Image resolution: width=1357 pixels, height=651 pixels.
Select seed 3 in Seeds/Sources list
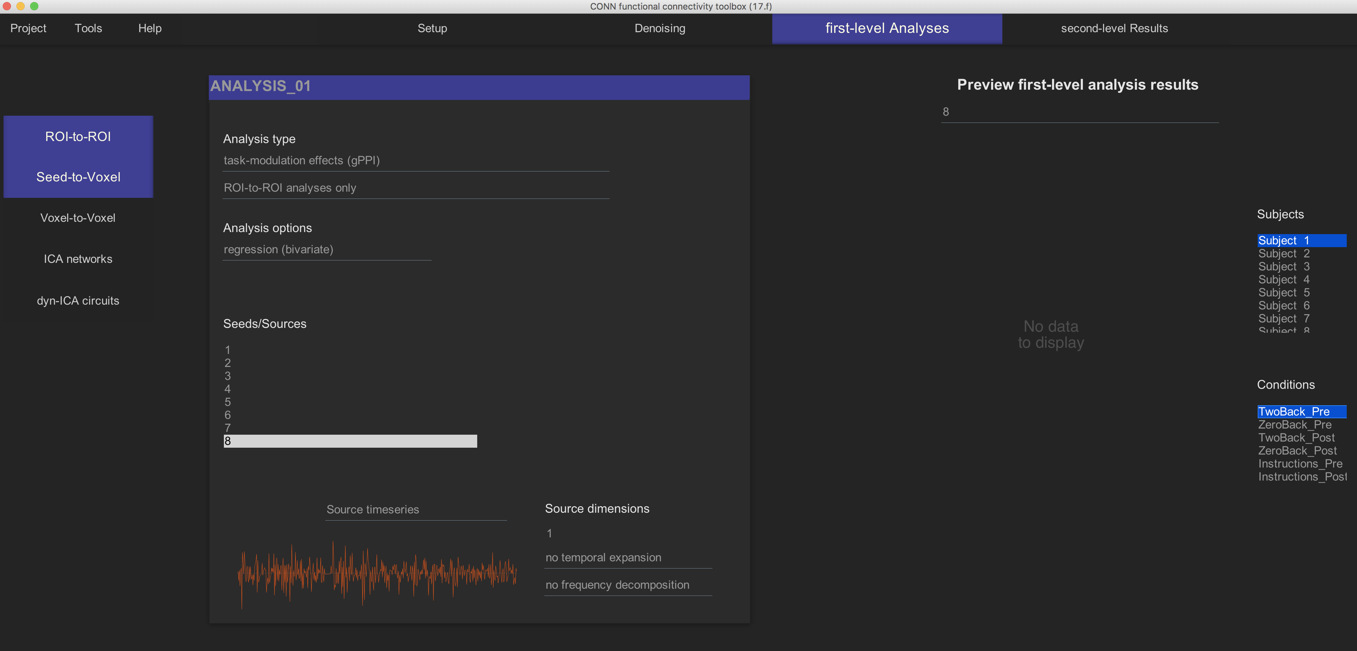pyautogui.click(x=228, y=376)
